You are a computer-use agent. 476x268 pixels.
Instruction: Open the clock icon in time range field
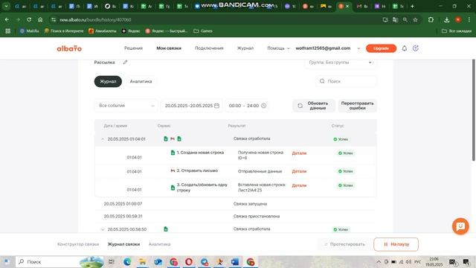click(x=263, y=106)
